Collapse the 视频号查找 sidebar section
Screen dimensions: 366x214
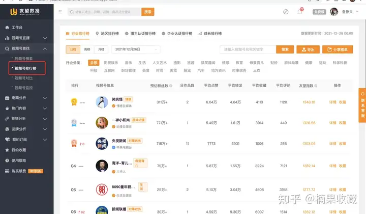45,48
